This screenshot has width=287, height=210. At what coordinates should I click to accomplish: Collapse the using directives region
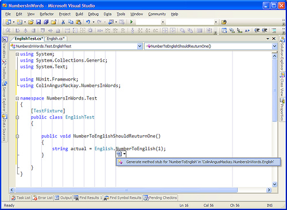[17, 54]
